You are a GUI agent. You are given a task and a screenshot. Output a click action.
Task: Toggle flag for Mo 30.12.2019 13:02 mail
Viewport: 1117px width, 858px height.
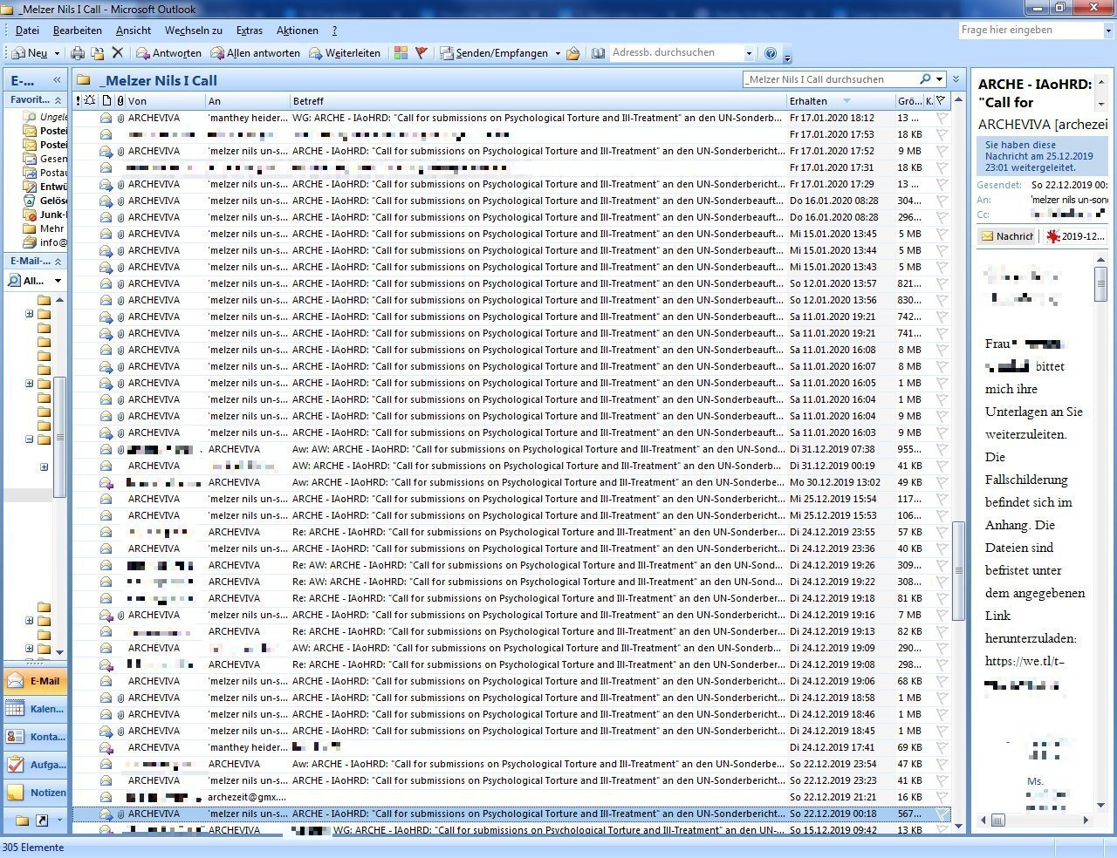[x=942, y=482]
